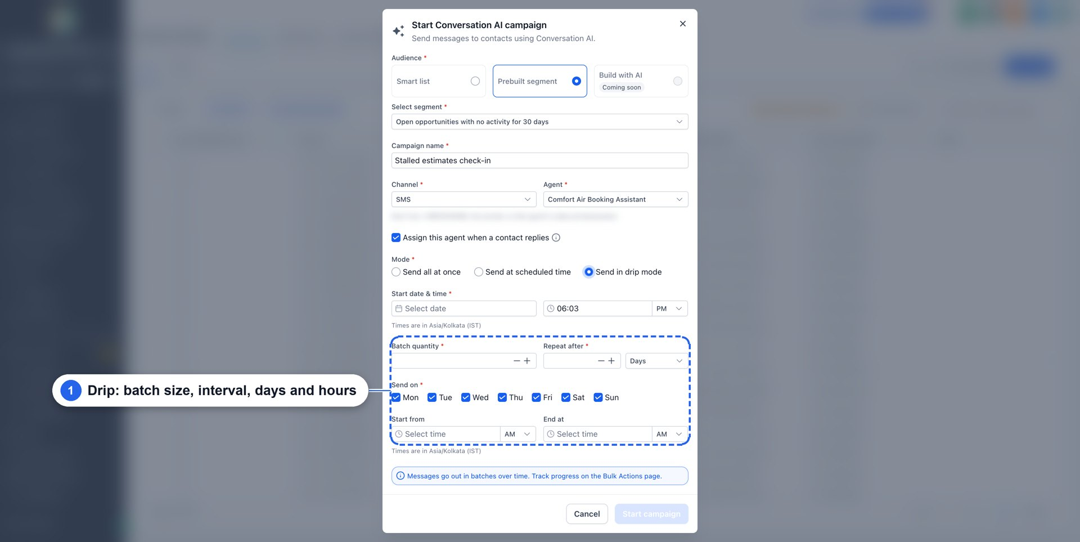This screenshot has width=1080, height=542.
Task: Click the Campaign name text field
Action: pos(540,160)
